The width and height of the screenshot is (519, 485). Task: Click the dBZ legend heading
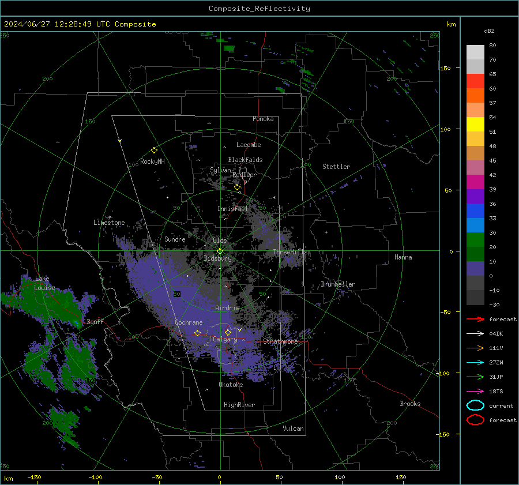pyautogui.click(x=489, y=31)
